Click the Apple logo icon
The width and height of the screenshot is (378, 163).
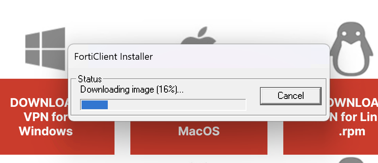pos(198,35)
